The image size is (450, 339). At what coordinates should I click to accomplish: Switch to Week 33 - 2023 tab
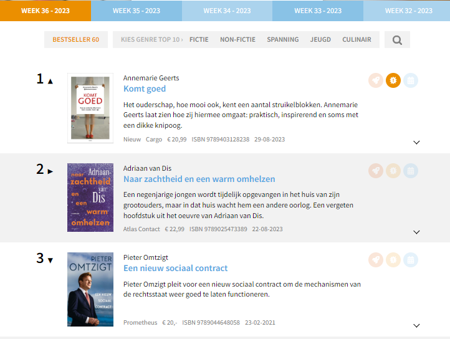[318, 11]
